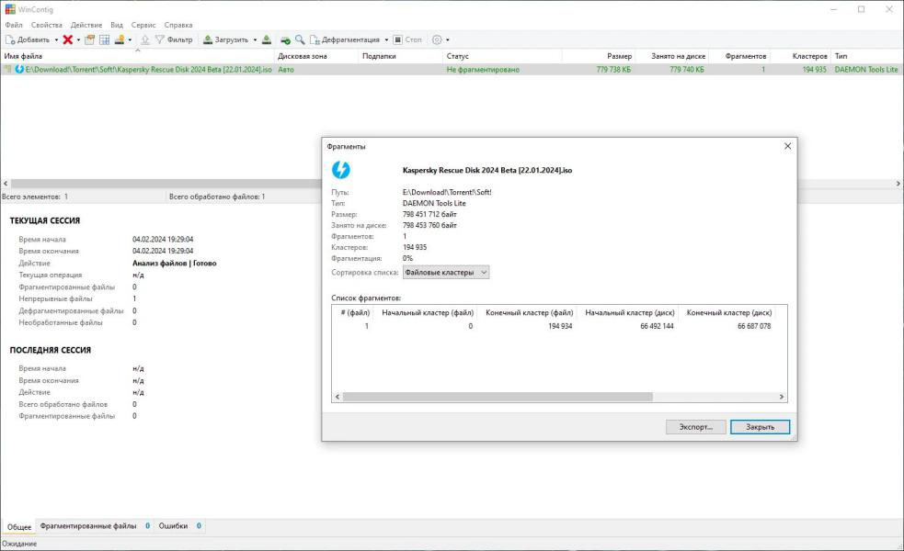Open the Действие menu

(86, 25)
